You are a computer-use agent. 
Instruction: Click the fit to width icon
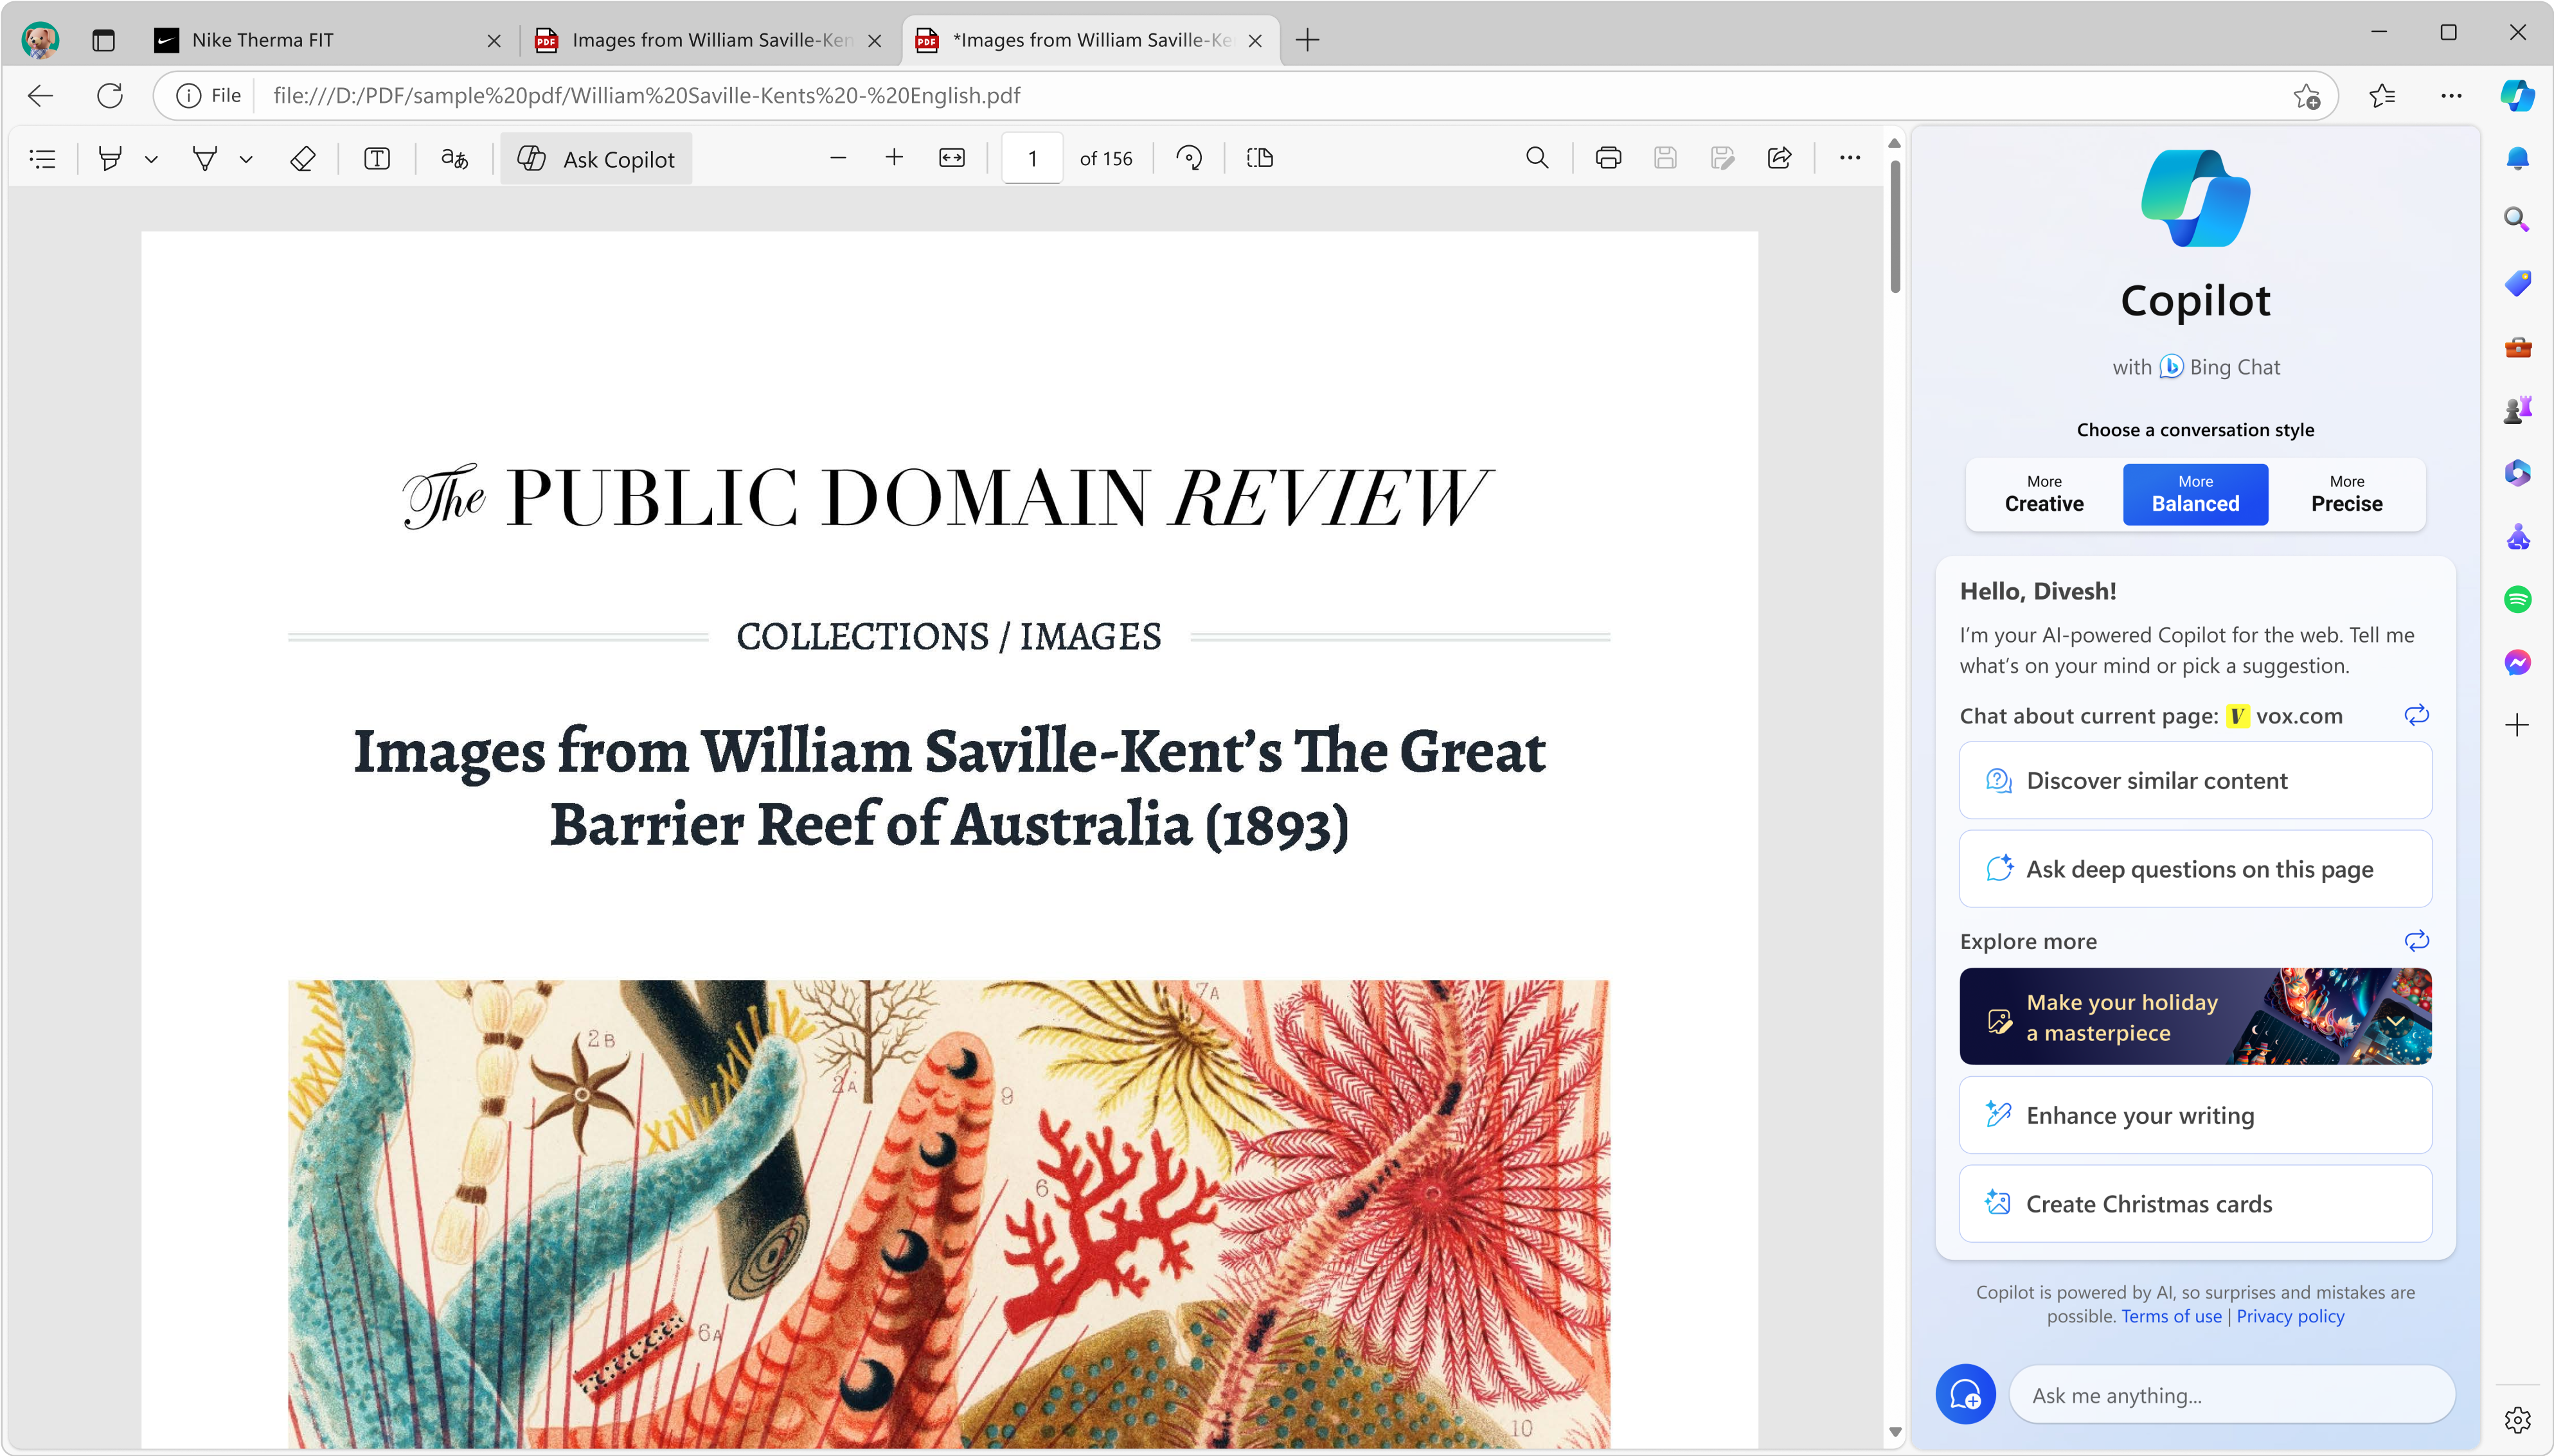coord(952,158)
